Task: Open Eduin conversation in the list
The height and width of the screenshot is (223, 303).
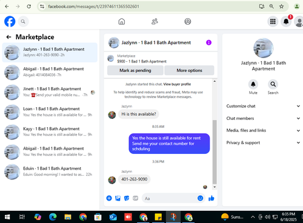Action: point(50,171)
